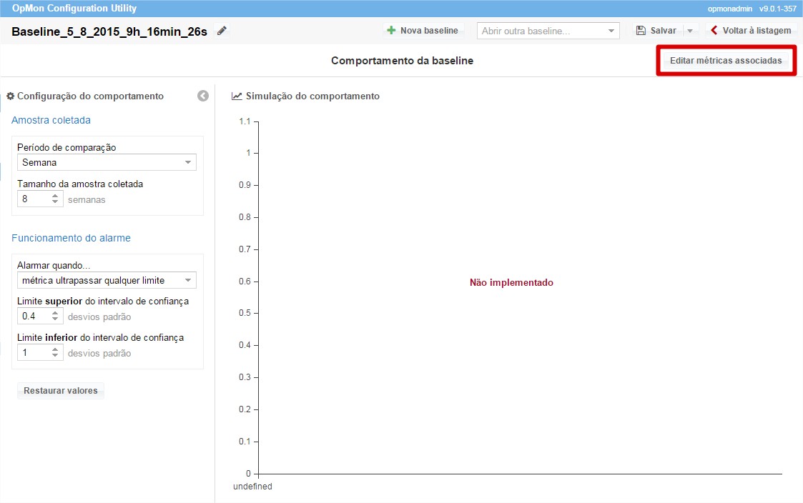This screenshot has height=503, width=803.
Task: Click the Limite superior value field
Action: coord(34,317)
